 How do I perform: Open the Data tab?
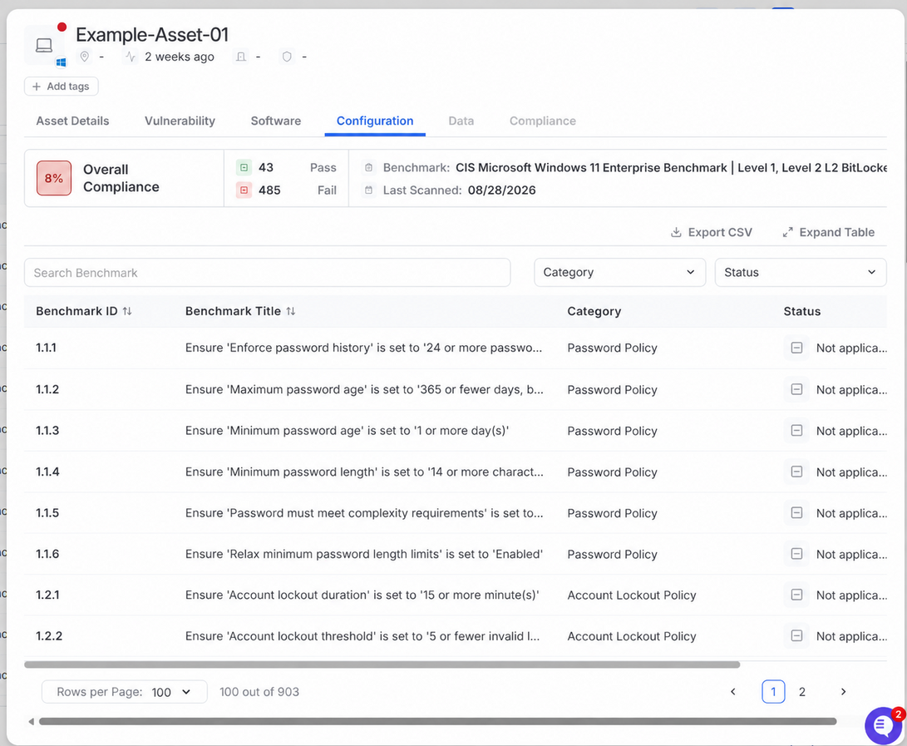coord(461,121)
